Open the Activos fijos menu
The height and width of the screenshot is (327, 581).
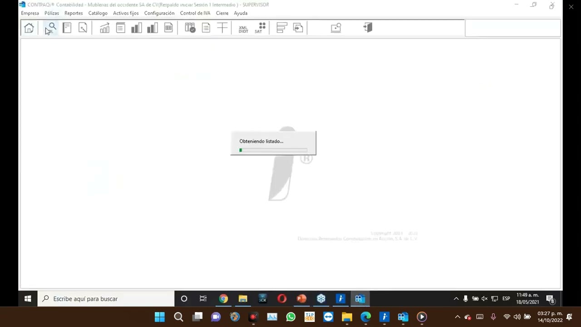pos(126,13)
